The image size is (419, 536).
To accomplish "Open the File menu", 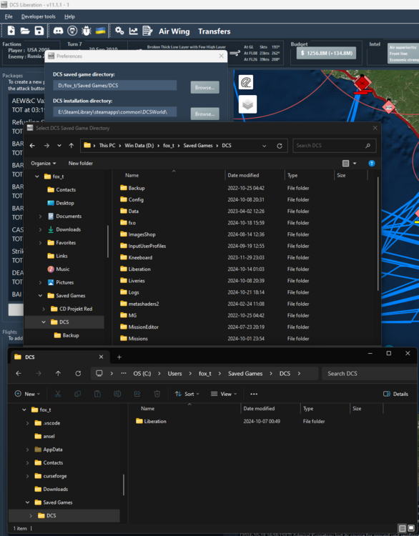I will [9, 16].
